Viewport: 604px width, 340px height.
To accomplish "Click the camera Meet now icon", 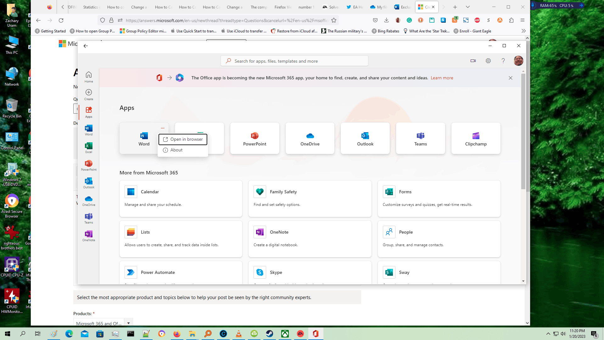I will tap(473, 61).
